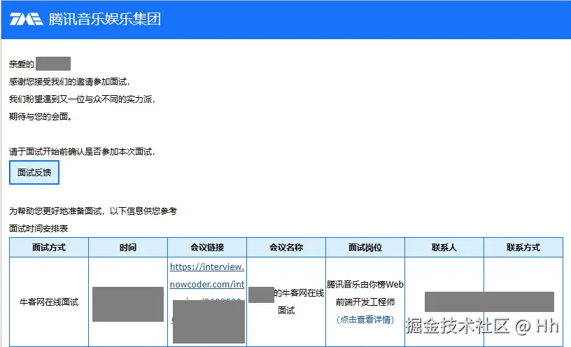The width and height of the screenshot is (571, 347).
Task: Click the 请于面试开始前确认是否参加本次面试 line
Action: point(82,152)
